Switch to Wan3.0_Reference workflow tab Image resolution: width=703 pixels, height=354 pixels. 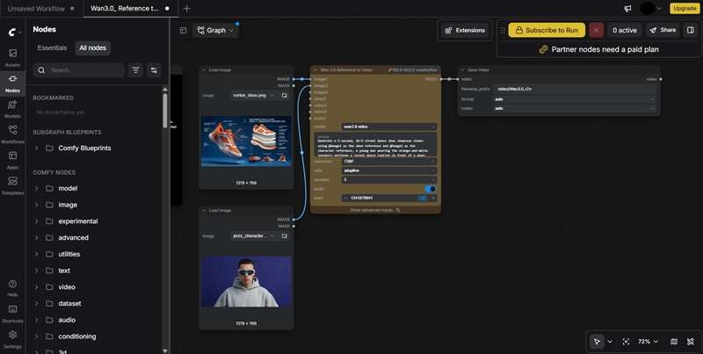click(x=130, y=9)
